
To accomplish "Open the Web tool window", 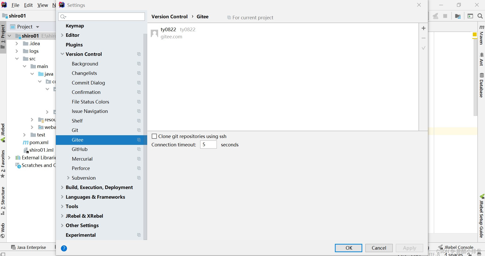I will point(3,230).
